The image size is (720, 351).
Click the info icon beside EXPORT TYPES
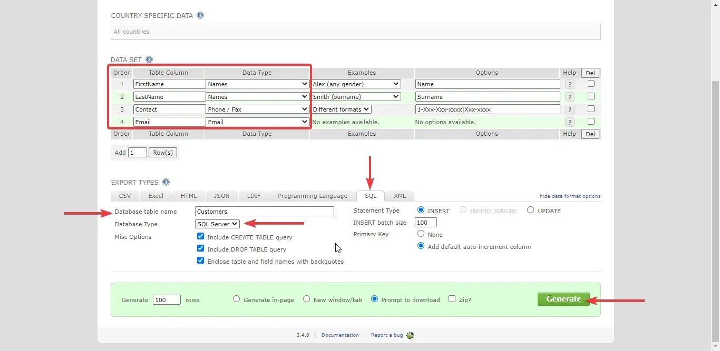pos(166,182)
